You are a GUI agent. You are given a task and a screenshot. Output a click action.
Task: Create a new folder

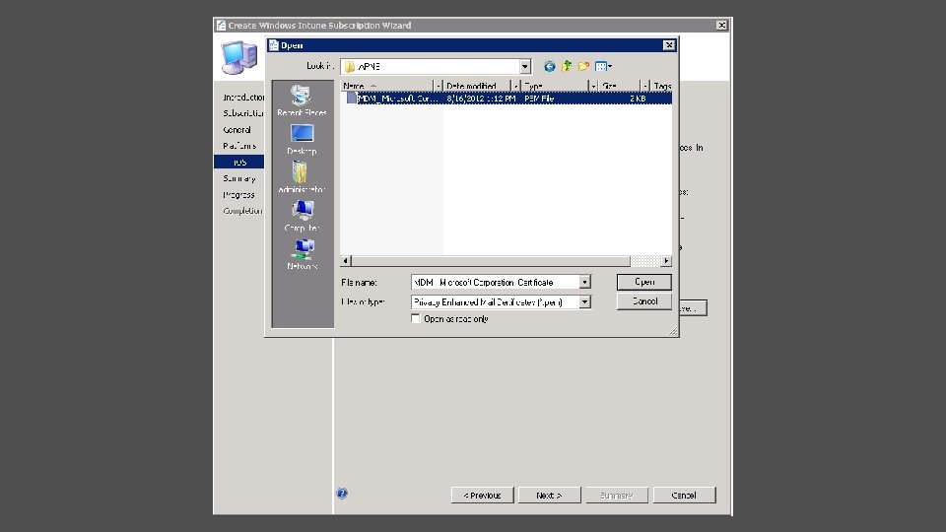(x=583, y=66)
